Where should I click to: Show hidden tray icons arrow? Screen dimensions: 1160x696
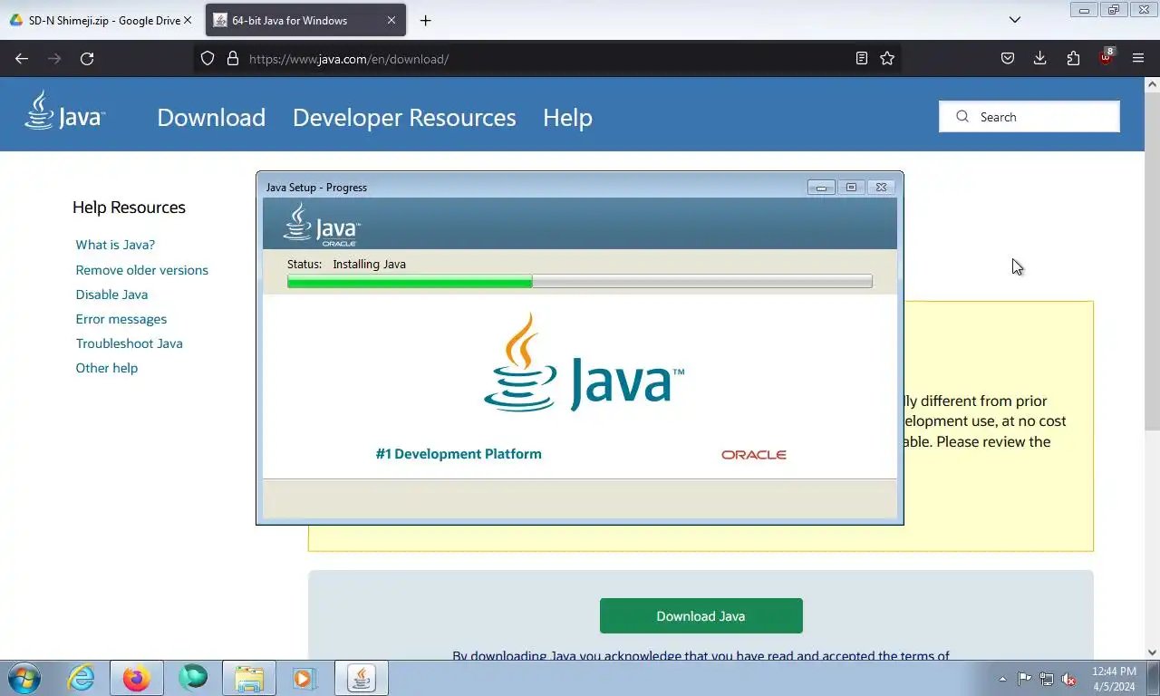point(1002,679)
